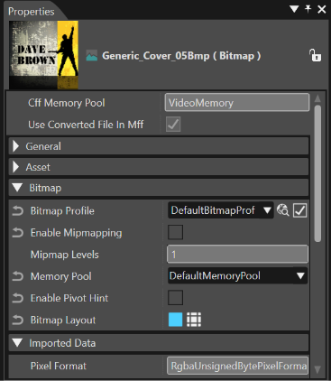The height and width of the screenshot is (381, 331).
Task: Select the solid blue bitmap layout swatch
Action: click(175, 320)
